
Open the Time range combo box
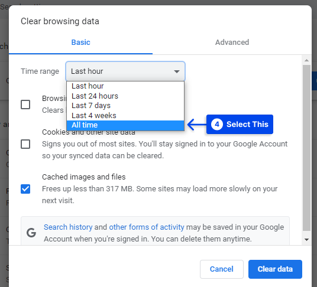tap(125, 71)
